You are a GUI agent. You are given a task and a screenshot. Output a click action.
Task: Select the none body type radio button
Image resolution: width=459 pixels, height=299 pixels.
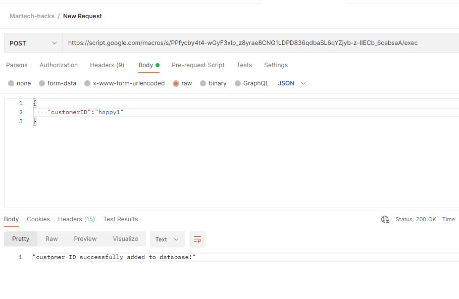tap(11, 83)
